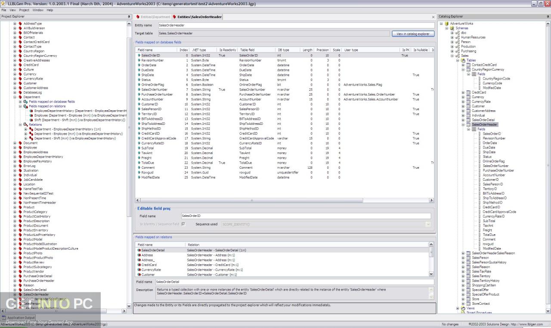Click the relation Field name box with SalesOrderDetail

tap(294, 282)
